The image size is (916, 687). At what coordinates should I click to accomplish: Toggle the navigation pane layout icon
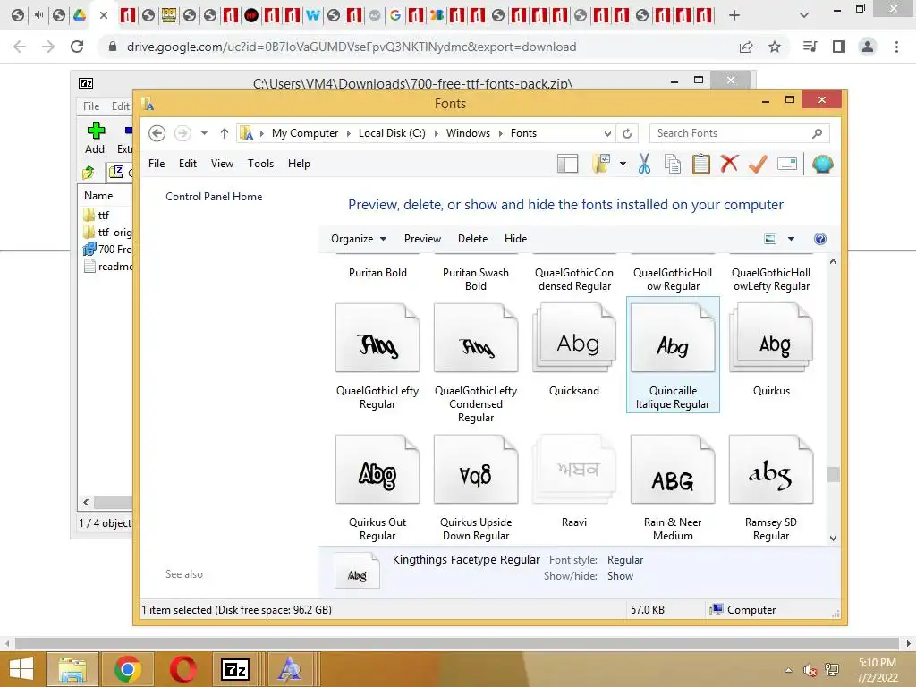click(567, 165)
